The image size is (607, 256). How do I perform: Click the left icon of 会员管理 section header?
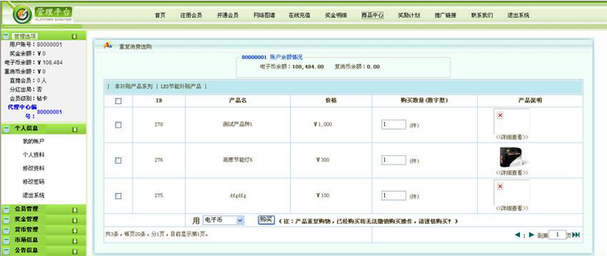[x=5, y=210]
